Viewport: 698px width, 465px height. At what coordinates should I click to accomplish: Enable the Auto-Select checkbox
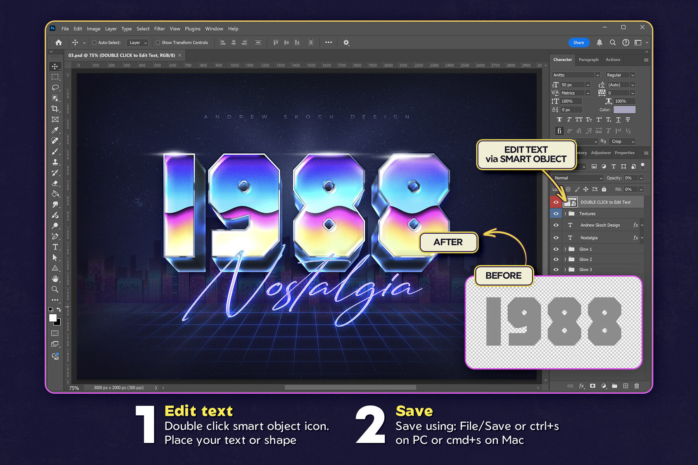point(94,43)
